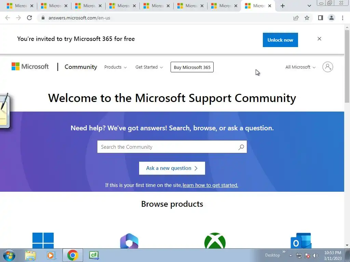Viewport: 350px width, 262px height.
Task: Dismiss the Microsoft 365 banner with X
Action: pyautogui.click(x=319, y=39)
